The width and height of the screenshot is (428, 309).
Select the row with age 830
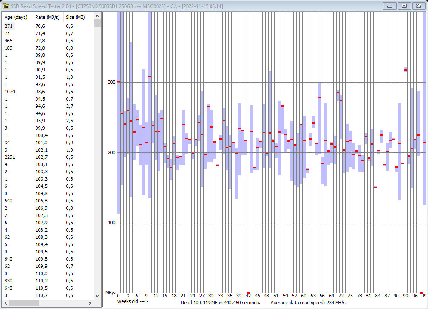48,281
